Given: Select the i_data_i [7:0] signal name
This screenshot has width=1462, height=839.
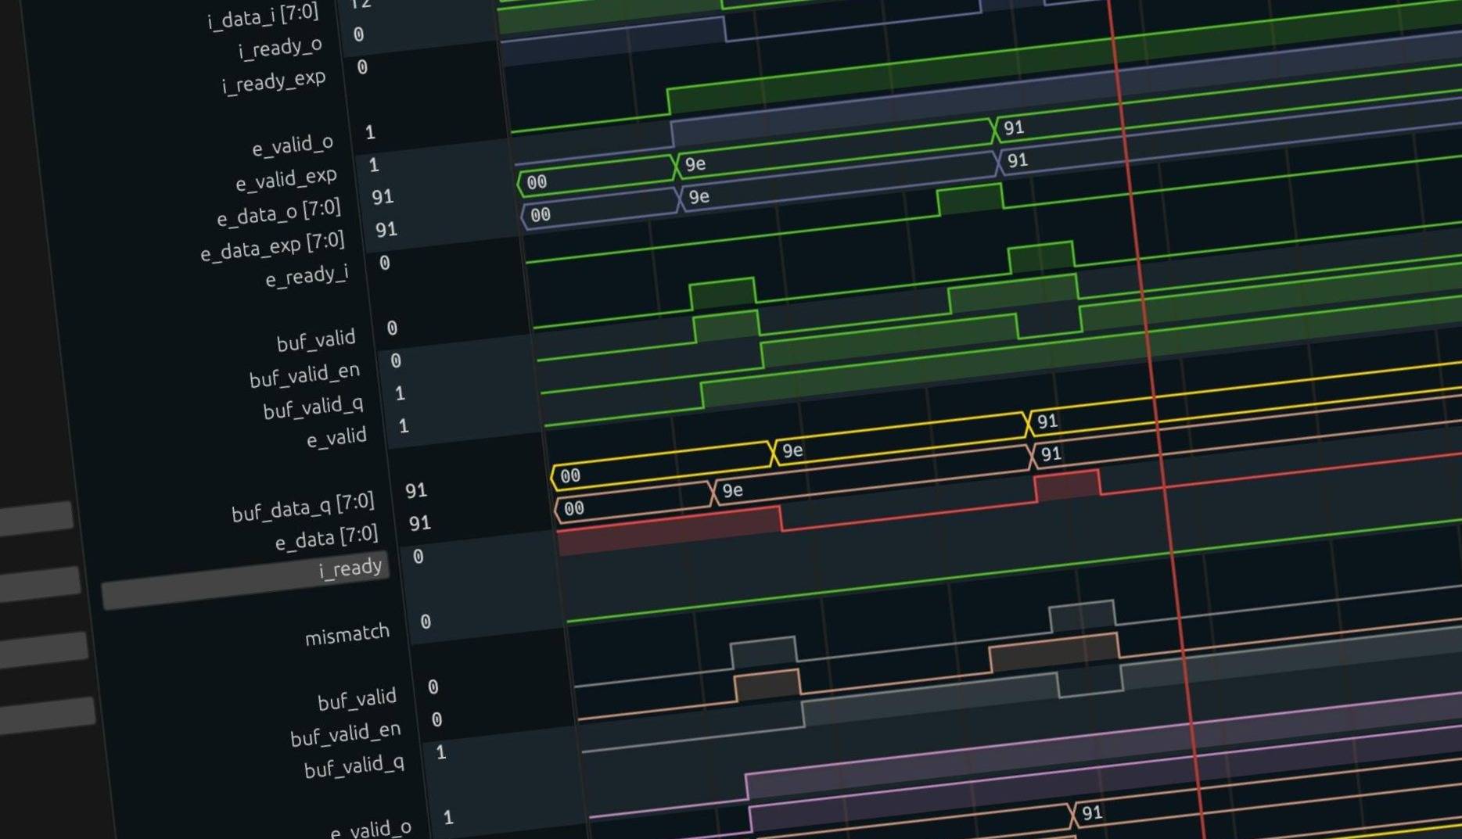Looking at the screenshot, I should tap(263, 16).
